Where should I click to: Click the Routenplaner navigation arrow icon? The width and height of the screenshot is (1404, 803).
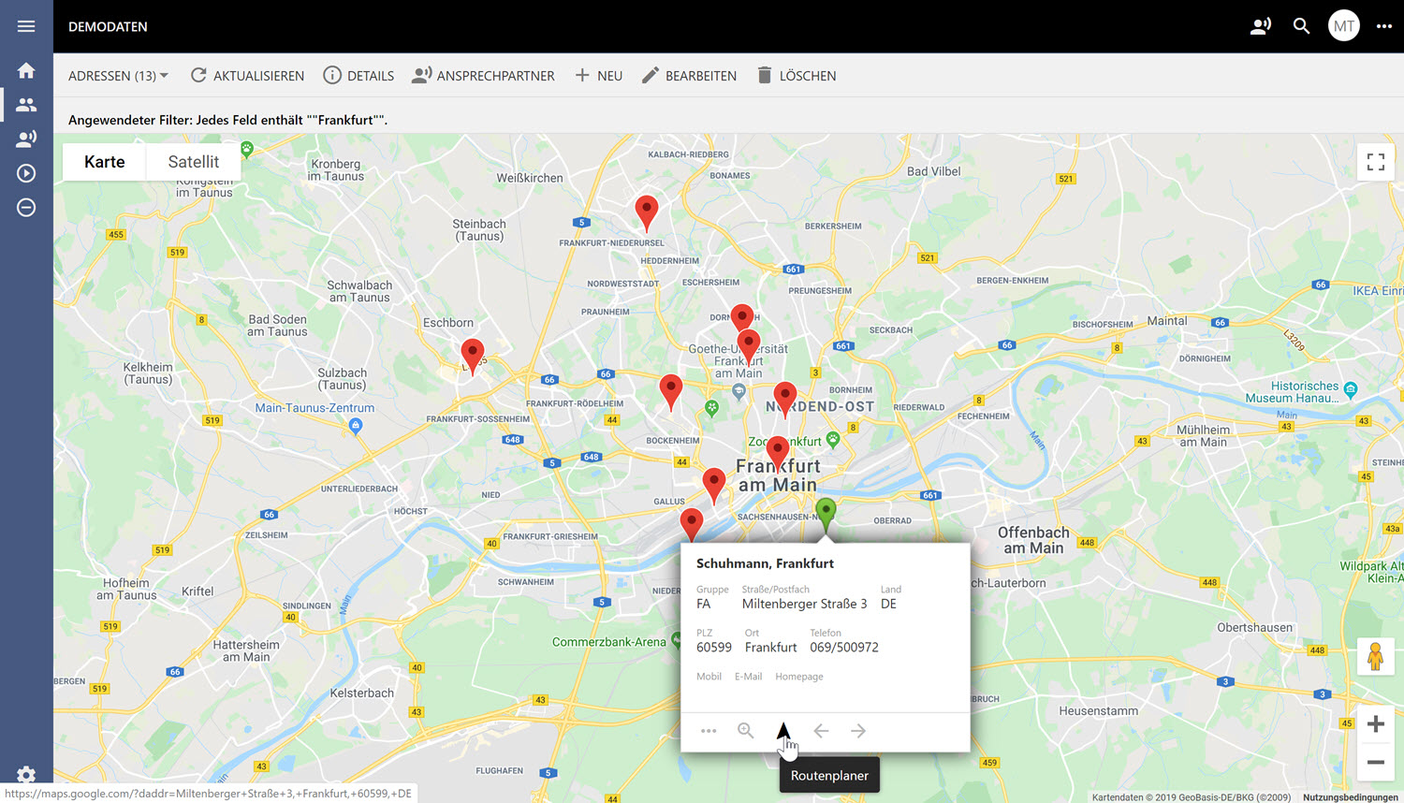pyautogui.click(x=783, y=731)
